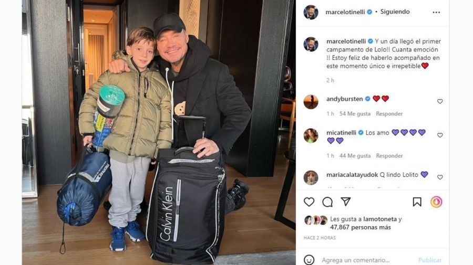Open the three-dot options menu
The image size is (473, 265).
[436, 13]
